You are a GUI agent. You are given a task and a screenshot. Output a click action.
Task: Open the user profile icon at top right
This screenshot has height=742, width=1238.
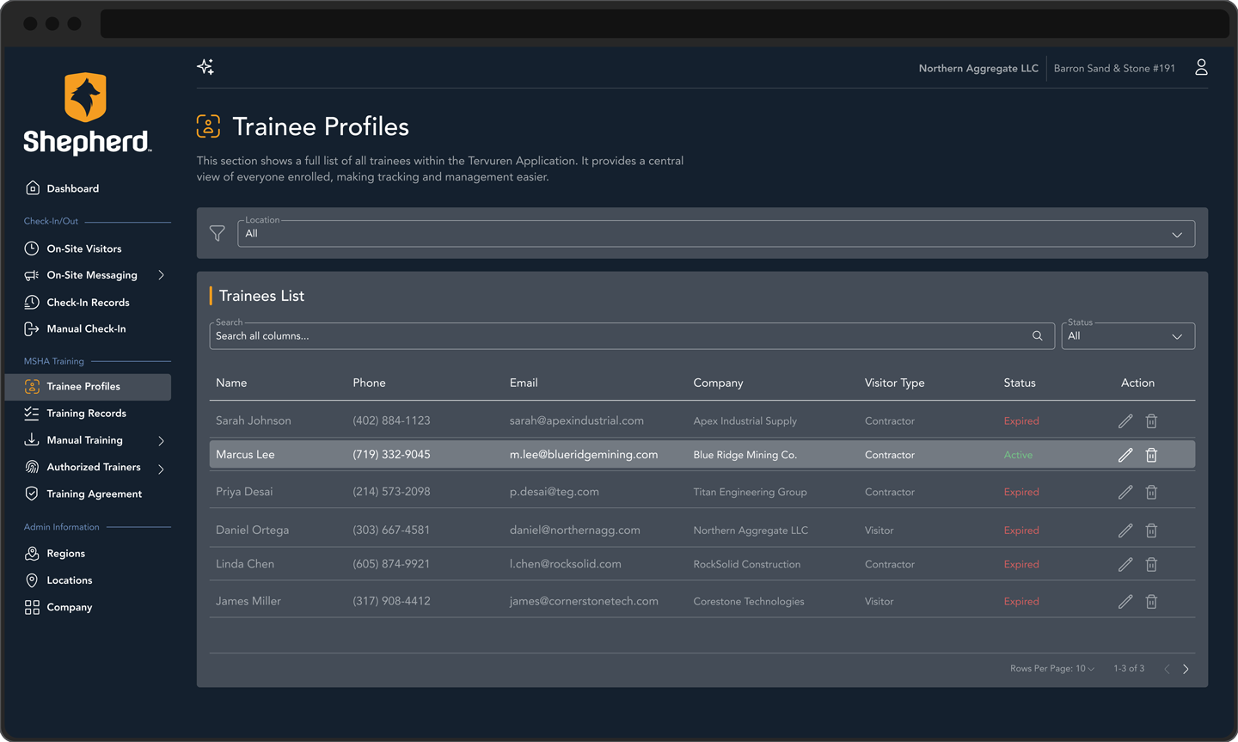(x=1201, y=66)
